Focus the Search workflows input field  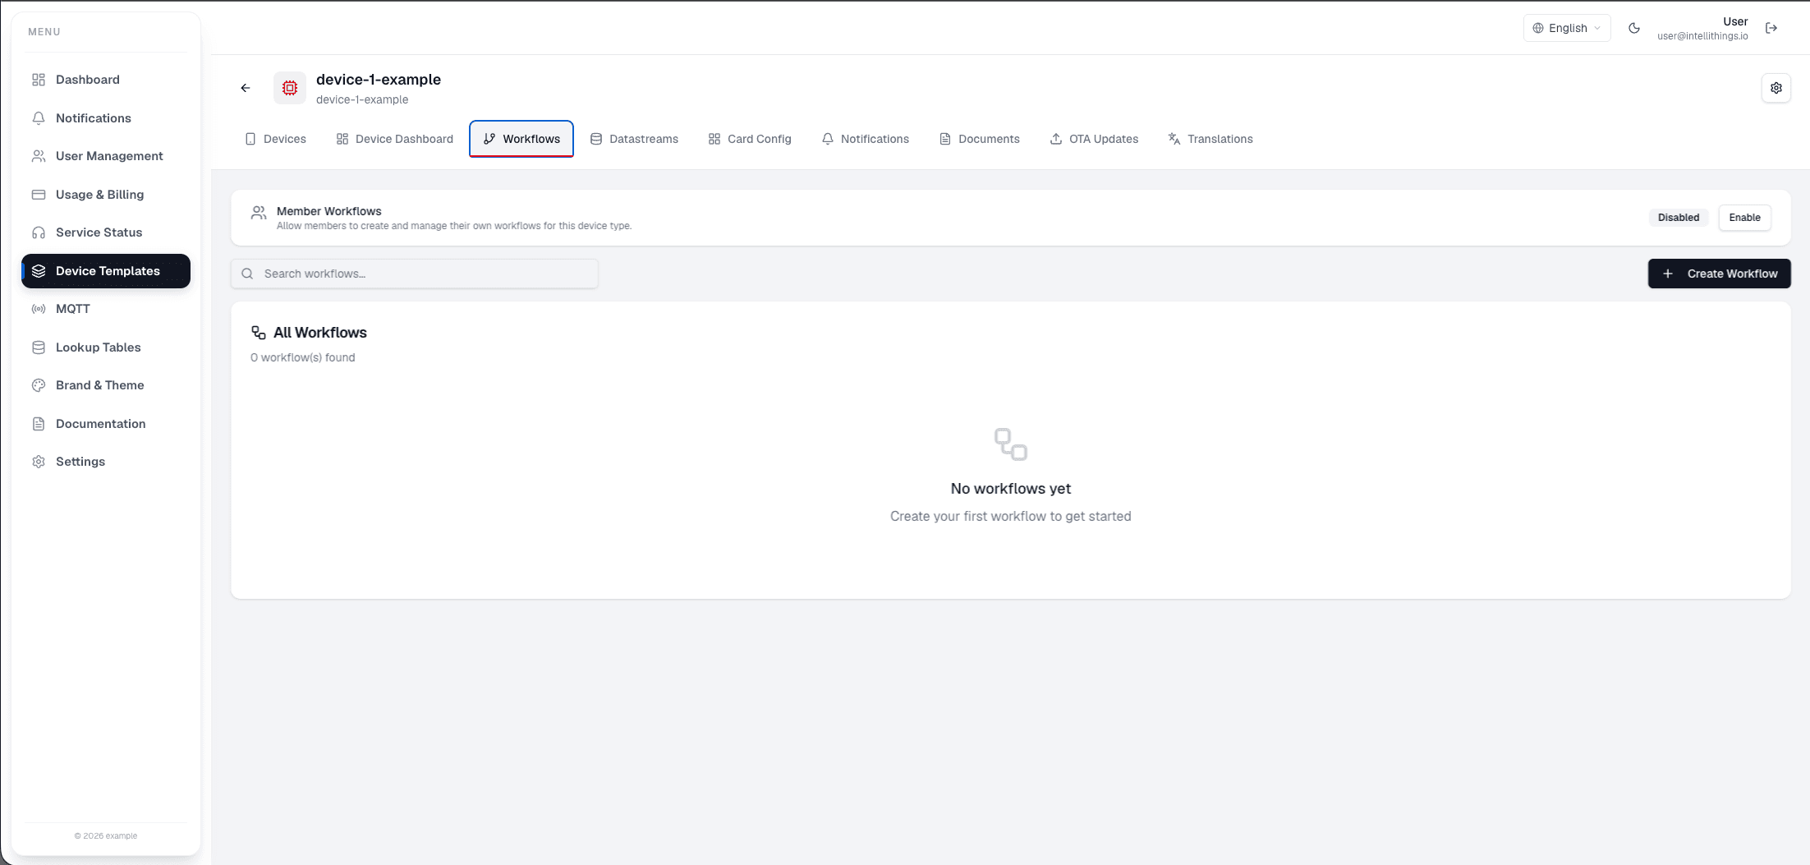415,274
